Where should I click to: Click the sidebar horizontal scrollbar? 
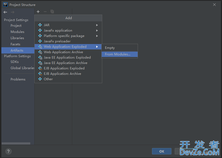coord(16,143)
